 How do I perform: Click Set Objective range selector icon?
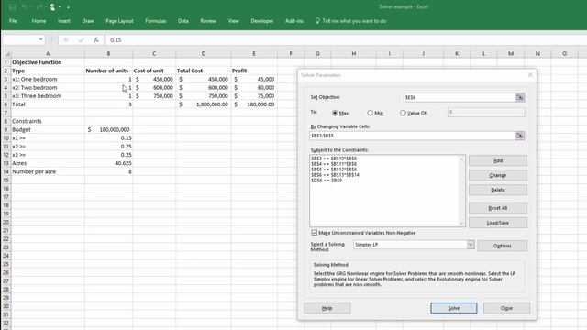pos(520,97)
